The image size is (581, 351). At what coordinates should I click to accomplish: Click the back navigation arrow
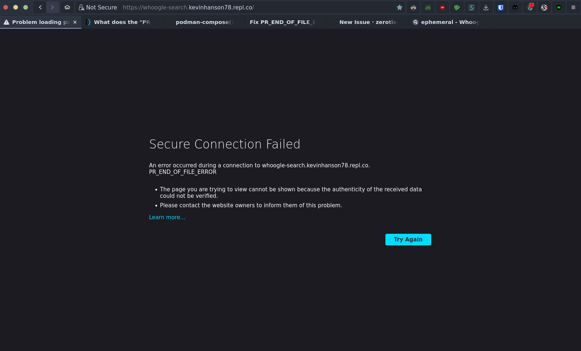[40, 7]
